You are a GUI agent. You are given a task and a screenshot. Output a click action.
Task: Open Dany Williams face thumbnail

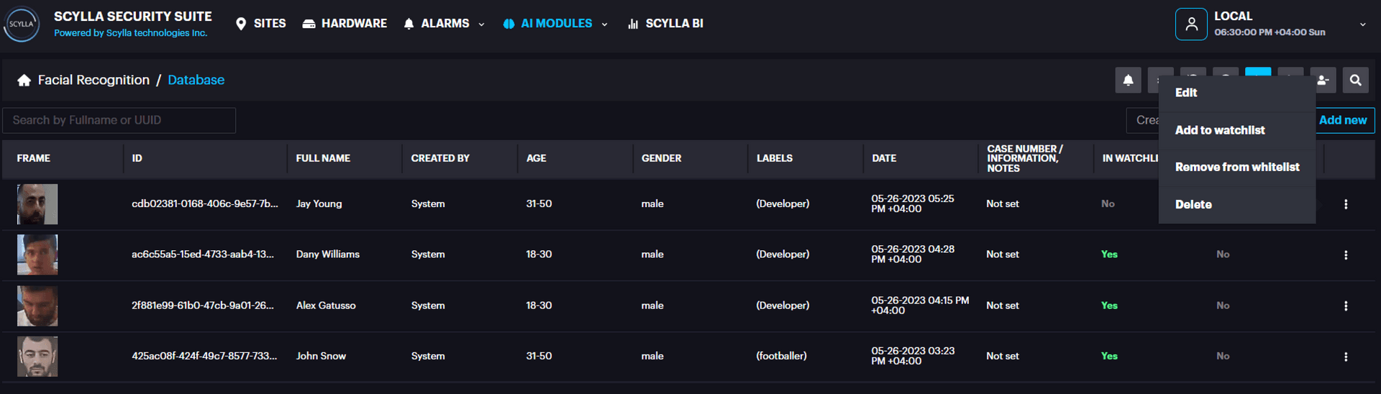point(37,255)
